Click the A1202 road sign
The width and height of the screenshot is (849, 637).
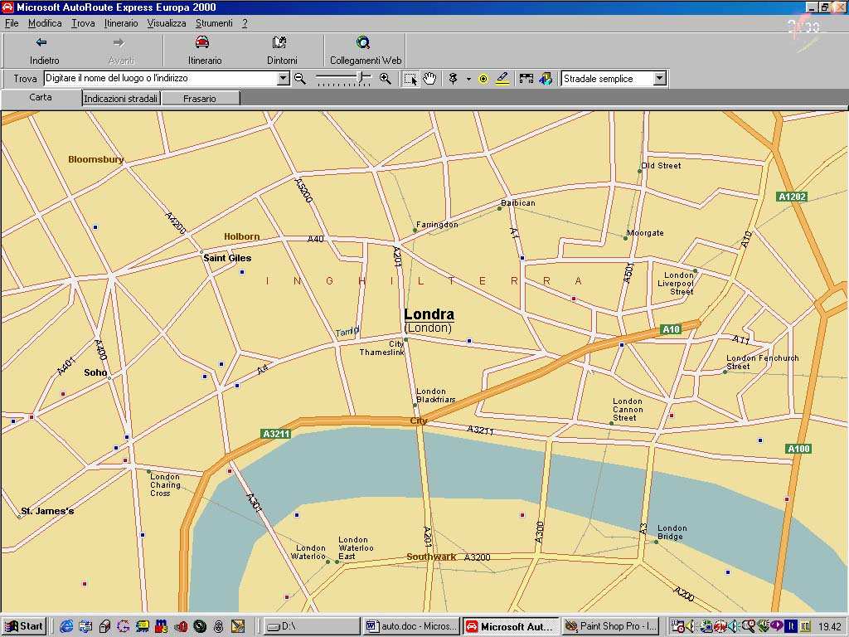792,197
